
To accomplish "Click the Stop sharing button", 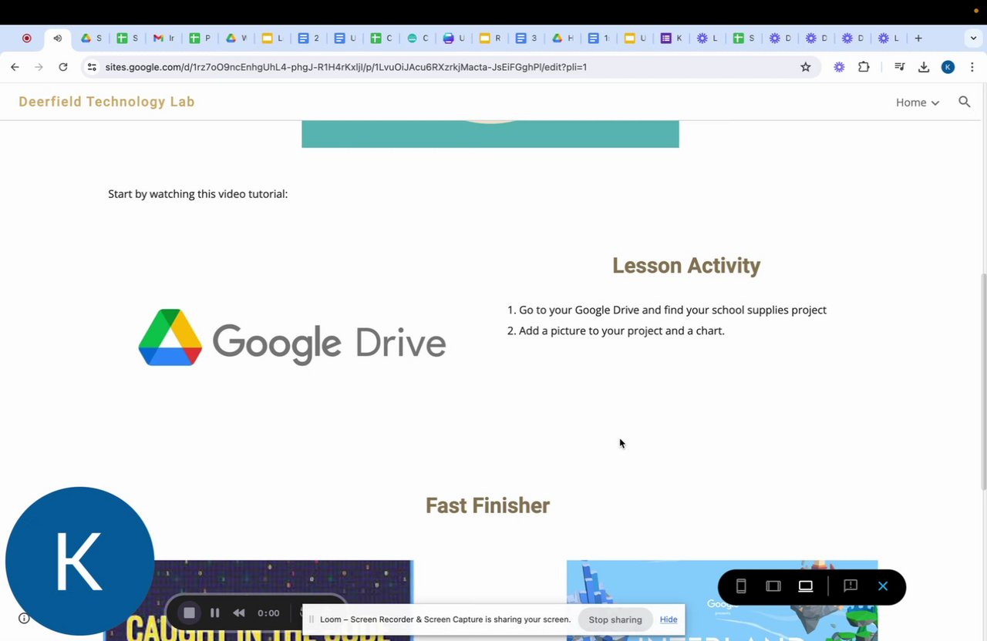I will (615, 619).
